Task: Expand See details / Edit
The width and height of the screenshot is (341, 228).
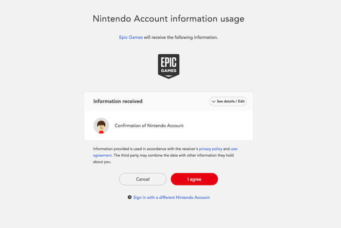Action: tap(228, 101)
